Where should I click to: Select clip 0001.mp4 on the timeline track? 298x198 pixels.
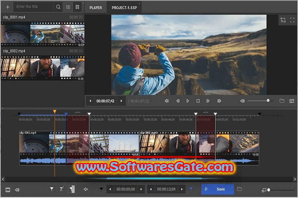coord(79,148)
